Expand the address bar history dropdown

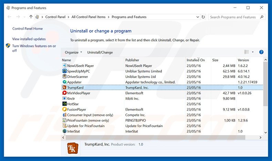point(198,17)
